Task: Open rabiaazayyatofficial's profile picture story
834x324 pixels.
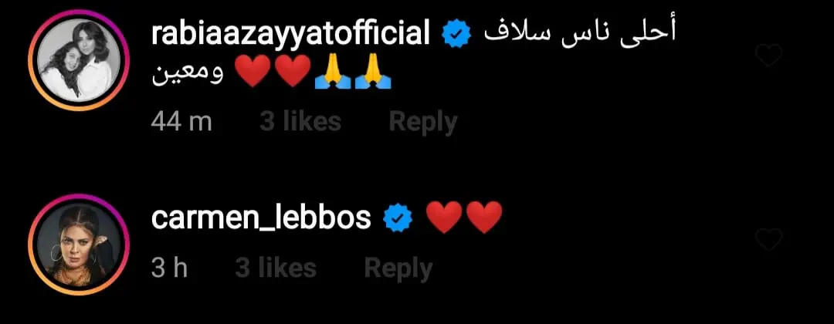Action: tap(79, 60)
